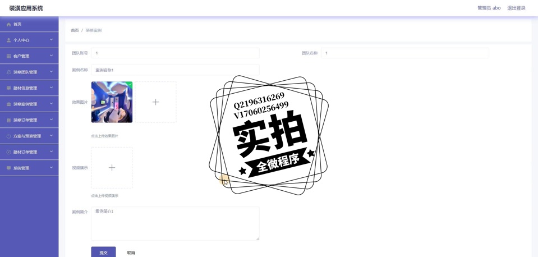This screenshot has height=257, width=538.
Task: Click the 退出登录 logout link
Action: point(516,8)
